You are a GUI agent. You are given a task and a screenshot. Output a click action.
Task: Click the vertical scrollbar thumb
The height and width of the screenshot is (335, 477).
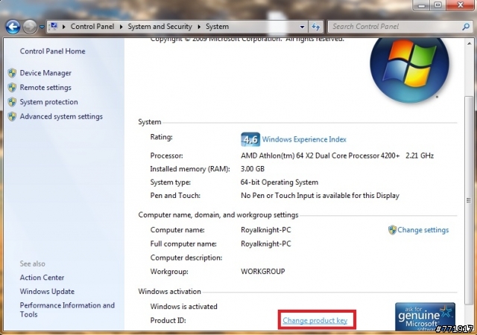469,200
